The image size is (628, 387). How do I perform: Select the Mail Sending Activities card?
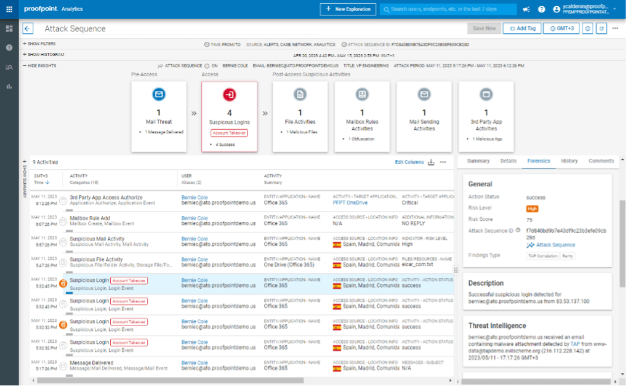[x=424, y=116]
